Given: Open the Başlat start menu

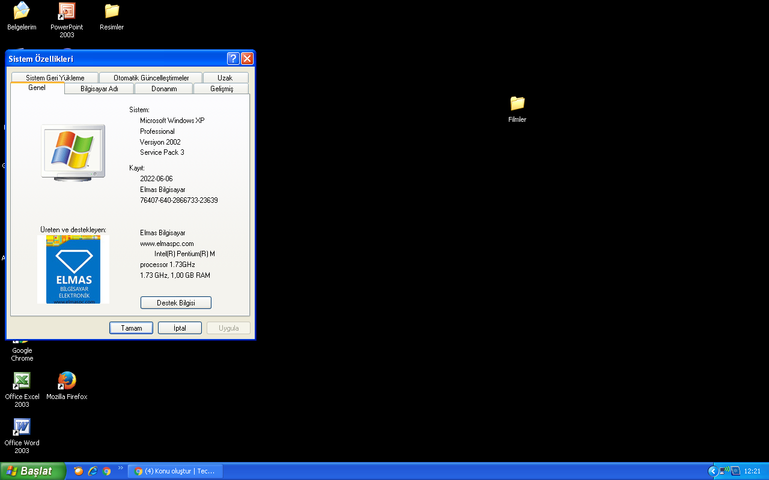Looking at the screenshot, I should tap(32, 471).
